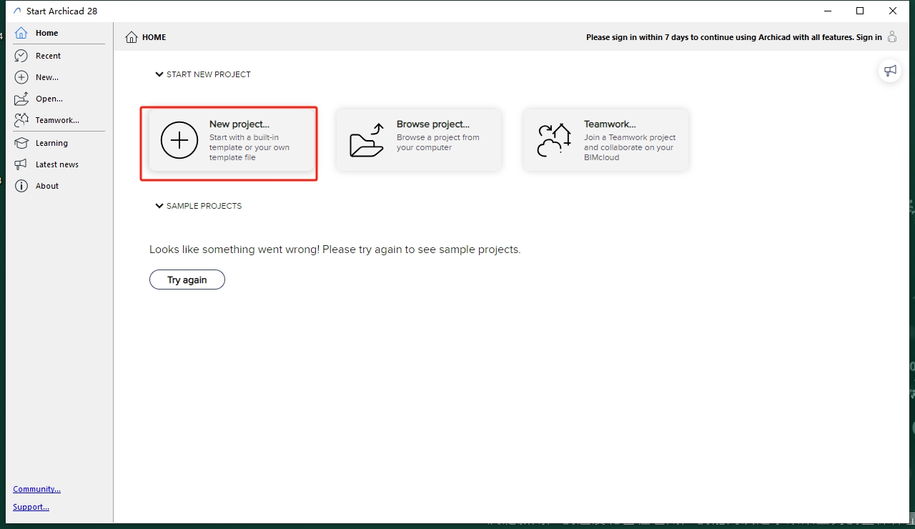The image size is (915, 529).
Task: Collapse the SAMPLE PROJECTS section
Action: 159,206
